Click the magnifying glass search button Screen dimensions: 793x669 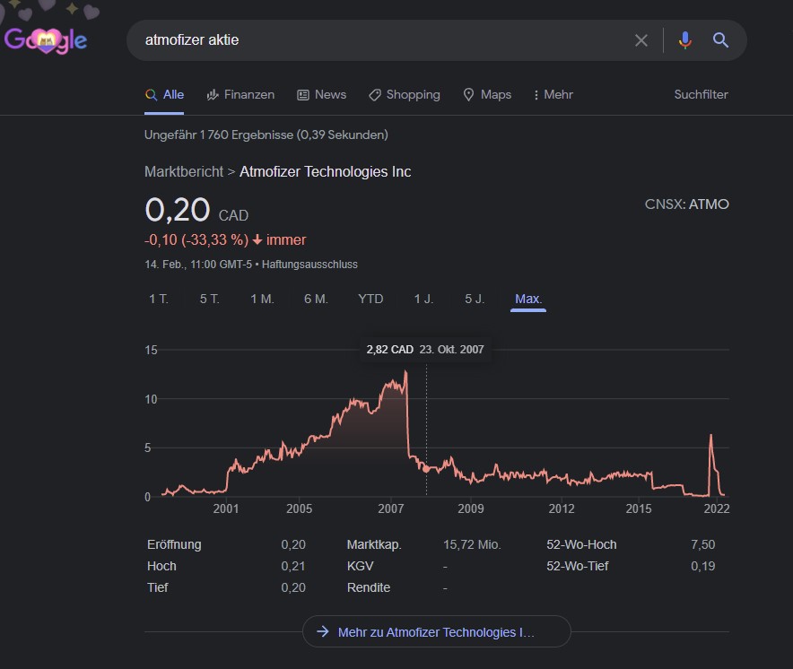point(720,40)
